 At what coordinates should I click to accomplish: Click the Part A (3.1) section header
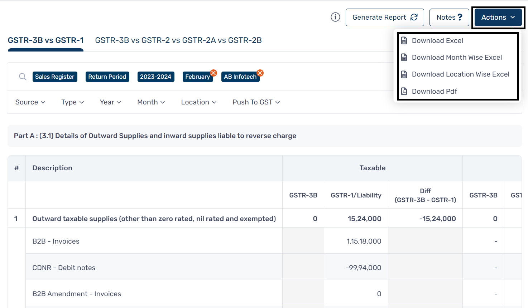264,136
